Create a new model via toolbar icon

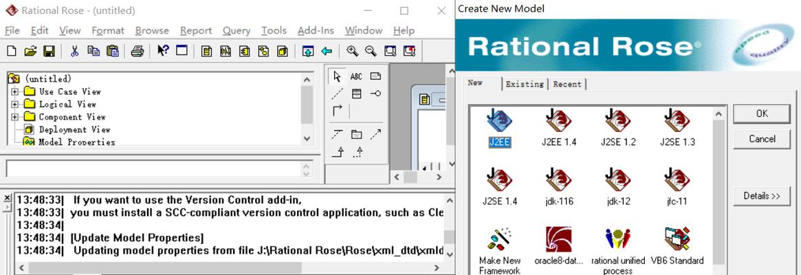point(11,51)
